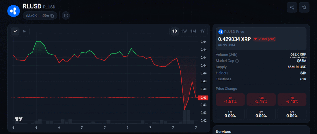Click the 61K trustlines value
Viewport: 317px width, 134px height.
pyautogui.click(x=303, y=79)
